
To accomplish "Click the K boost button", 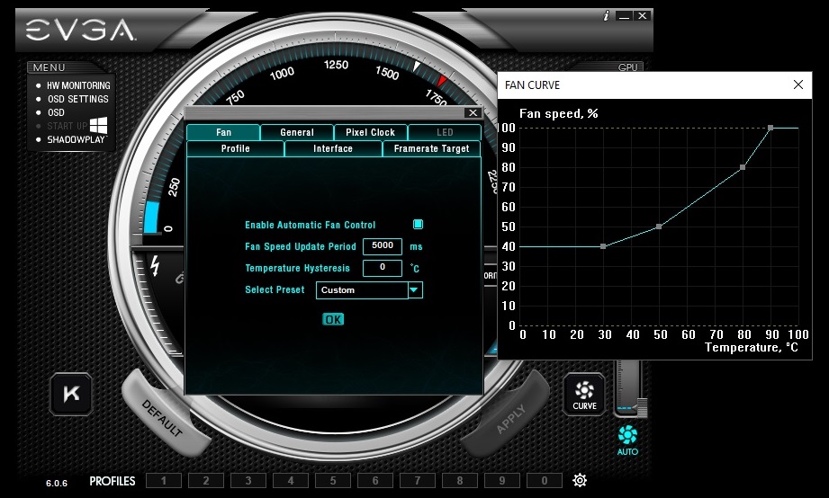I will pyautogui.click(x=71, y=394).
